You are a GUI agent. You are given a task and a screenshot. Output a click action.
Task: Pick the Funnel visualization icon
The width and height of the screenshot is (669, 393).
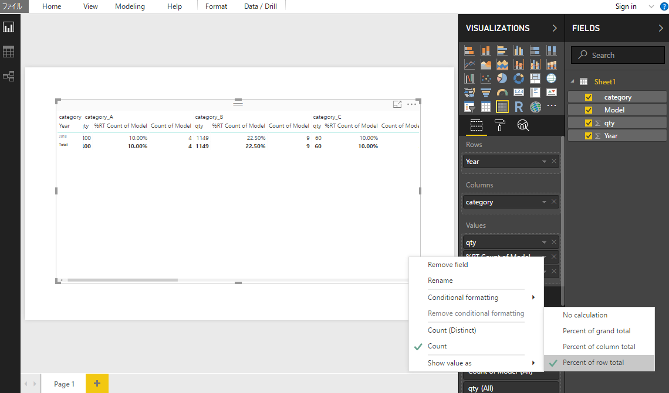pos(485,93)
